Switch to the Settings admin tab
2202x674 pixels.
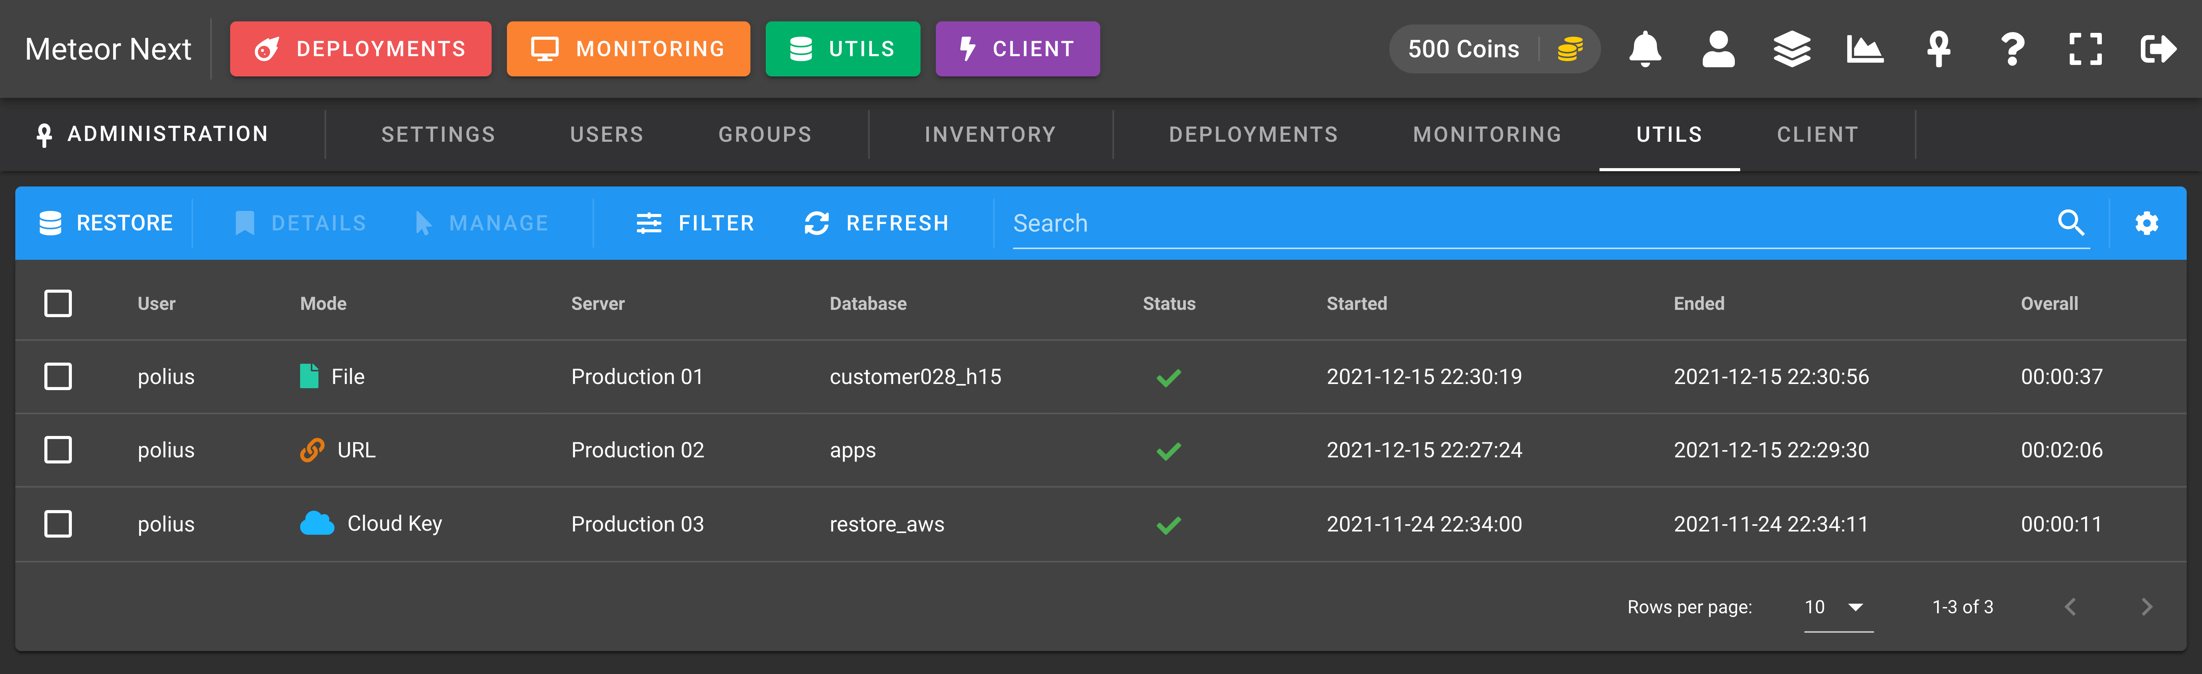click(x=438, y=134)
